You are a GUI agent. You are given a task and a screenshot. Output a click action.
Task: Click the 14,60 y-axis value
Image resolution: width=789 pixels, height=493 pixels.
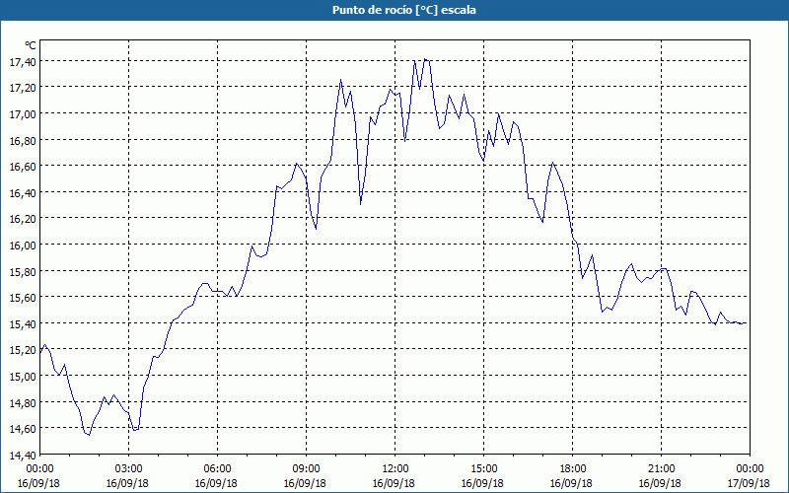point(23,429)
